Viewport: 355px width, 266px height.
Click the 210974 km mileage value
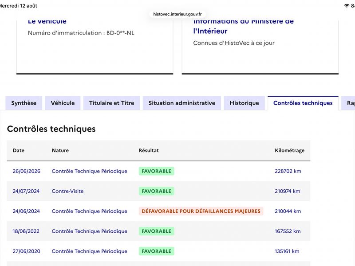coord(288,191)
